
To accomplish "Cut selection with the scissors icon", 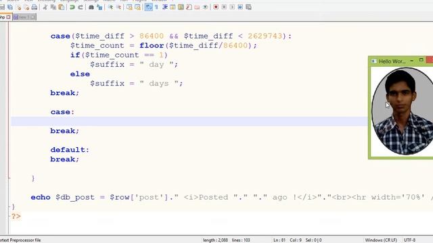I will (45, 7).
